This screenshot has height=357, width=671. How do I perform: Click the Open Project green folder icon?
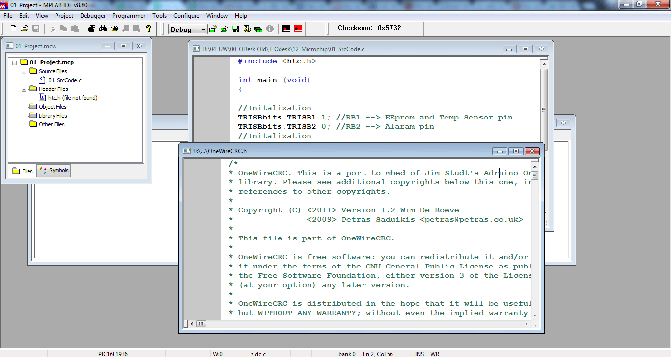[224, 30]
